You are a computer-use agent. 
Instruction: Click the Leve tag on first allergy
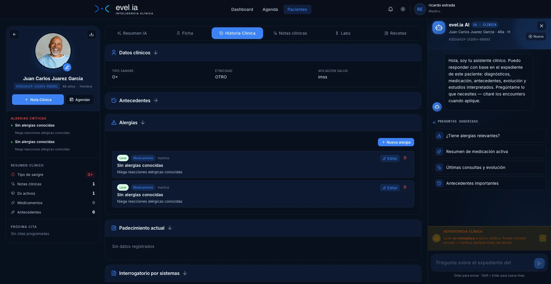pyautogui.click(x=123, y=158)
